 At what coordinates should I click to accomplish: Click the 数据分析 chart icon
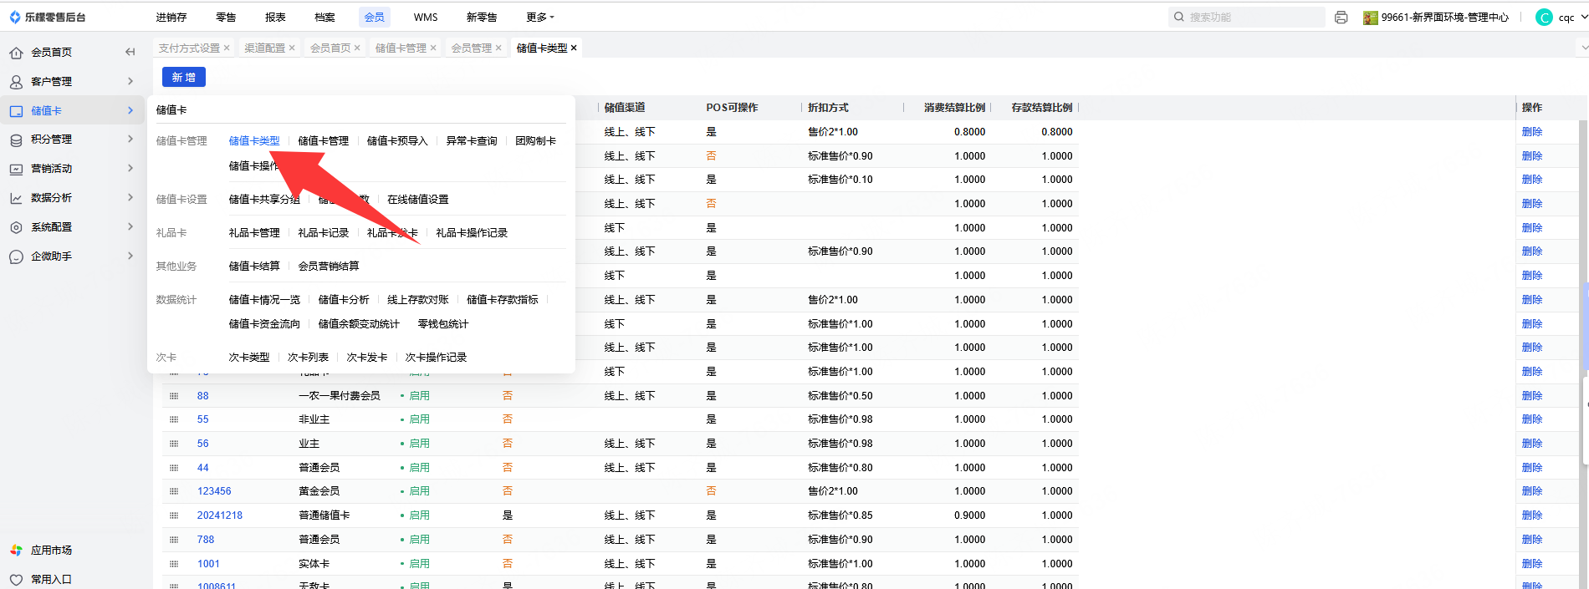[16, 198]
